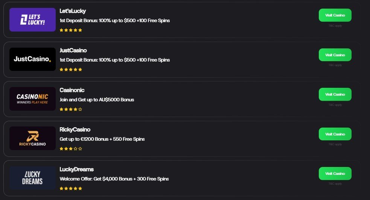Click the Let'sLucky five-star rating
This screenshot has width=370, height=200.
click(x=71, y=30)
